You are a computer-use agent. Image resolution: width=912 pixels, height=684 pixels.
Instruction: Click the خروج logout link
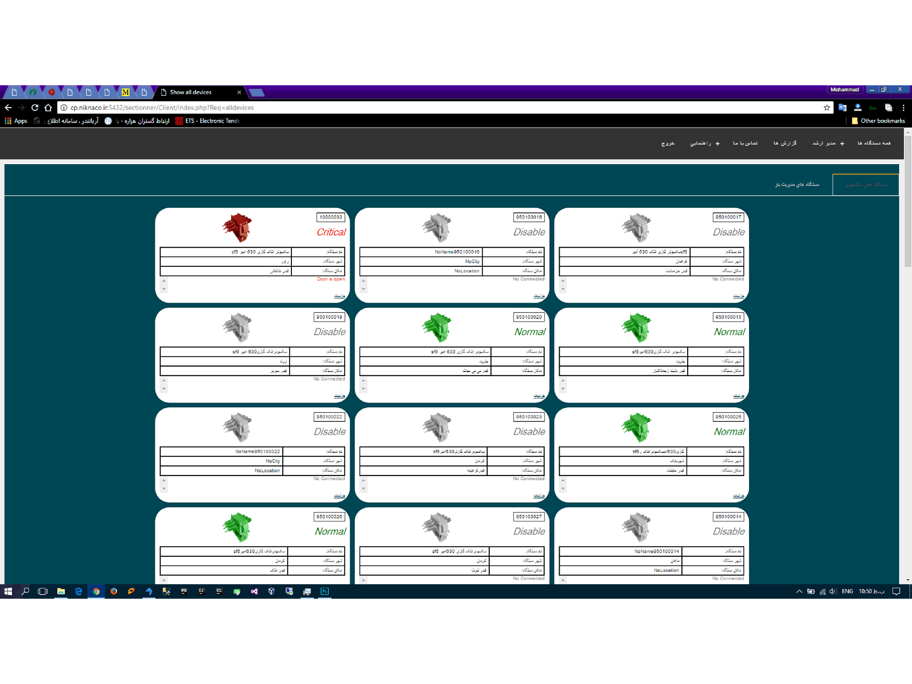coord(668,143)
